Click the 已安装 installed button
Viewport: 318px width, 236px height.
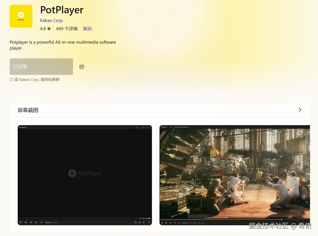point(41,67)
